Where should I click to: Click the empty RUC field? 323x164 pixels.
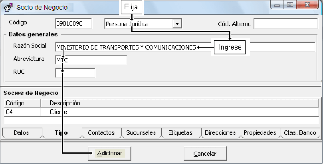point(75,73)
